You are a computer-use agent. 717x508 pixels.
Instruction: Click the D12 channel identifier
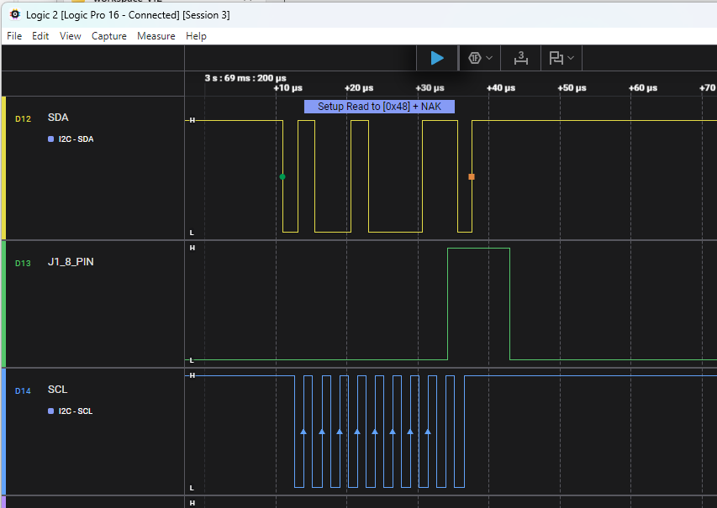pyautogui.click(x=23, y=118)
